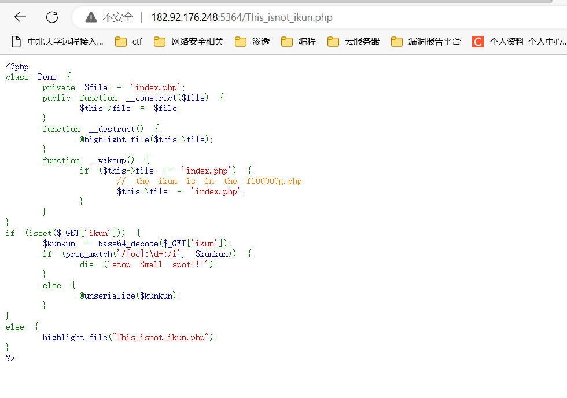
Task: Open the 渗透 bookmarks folder
Action: pos(253,42)
